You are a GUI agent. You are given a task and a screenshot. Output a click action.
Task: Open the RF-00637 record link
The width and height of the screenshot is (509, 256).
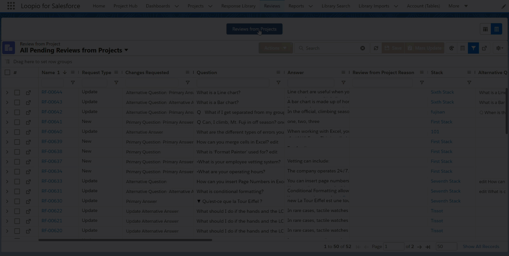point(52,161)
